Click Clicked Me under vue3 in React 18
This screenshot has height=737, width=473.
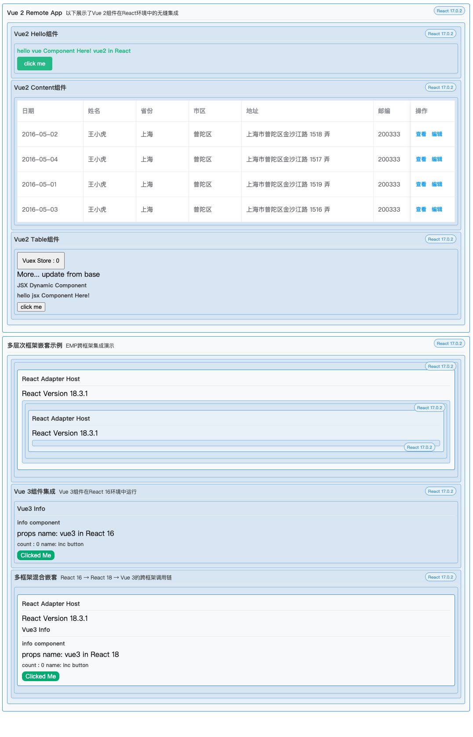(41, 677)
